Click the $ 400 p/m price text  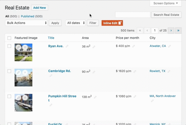(x=123, y=46)
